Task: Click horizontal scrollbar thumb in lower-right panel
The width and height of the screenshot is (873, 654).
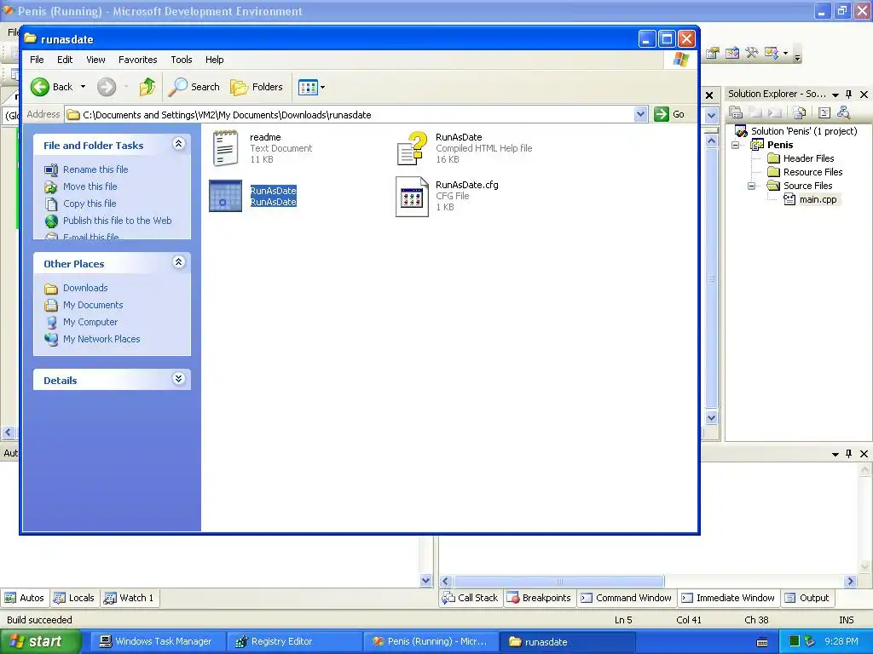Action: [x=558, y=581]
